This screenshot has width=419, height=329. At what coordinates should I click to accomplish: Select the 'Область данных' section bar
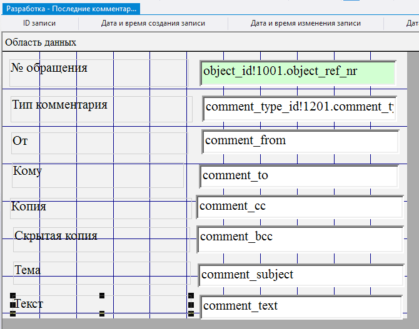41,42
